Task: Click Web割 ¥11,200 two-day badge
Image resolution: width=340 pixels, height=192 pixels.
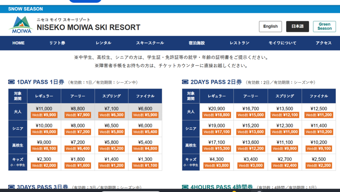Action: [319, 115]
